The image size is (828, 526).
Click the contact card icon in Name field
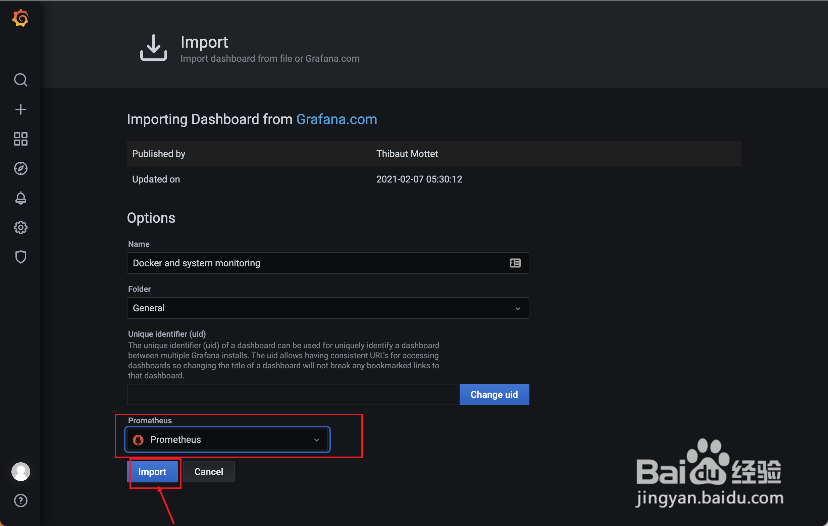[x=515, y=263]
